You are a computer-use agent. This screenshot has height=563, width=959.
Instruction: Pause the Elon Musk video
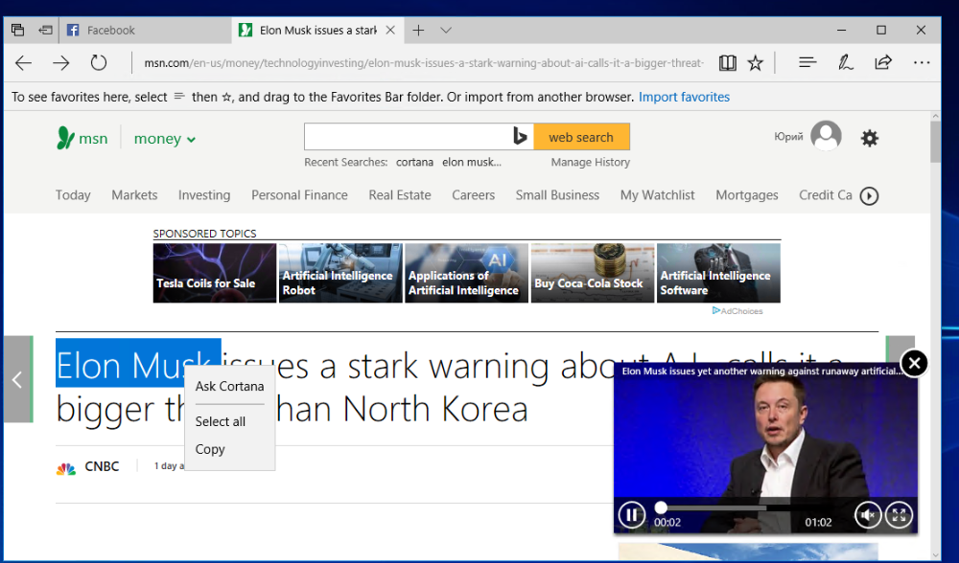[631, 515]
